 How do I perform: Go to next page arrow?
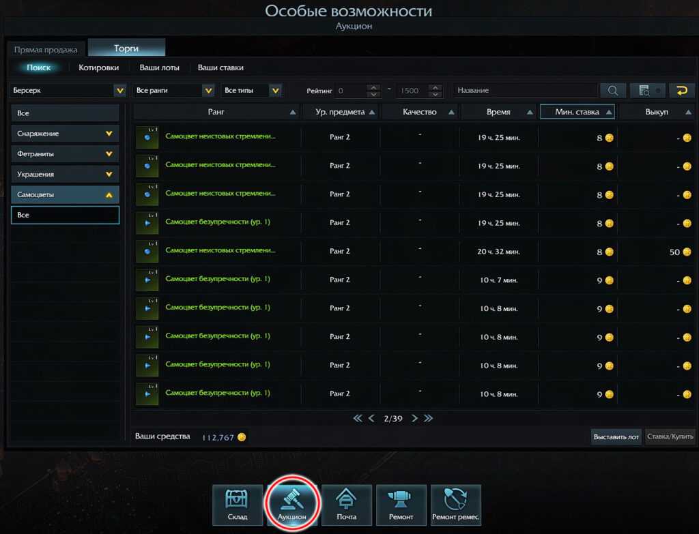click(414, 419)
